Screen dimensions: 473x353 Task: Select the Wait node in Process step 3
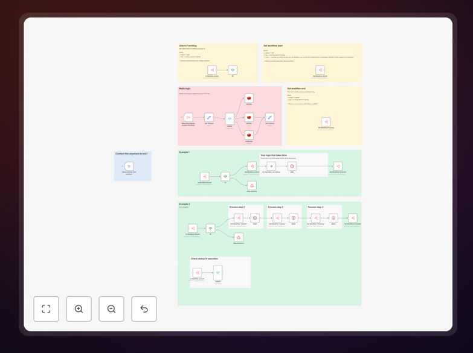[x=333, y=218]
